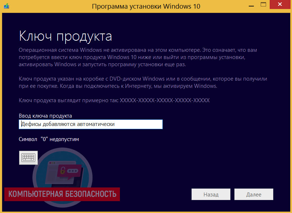Viewport: 292px width, 213px height.
Task: Focus the product key input field
Action: pos(91,124)
